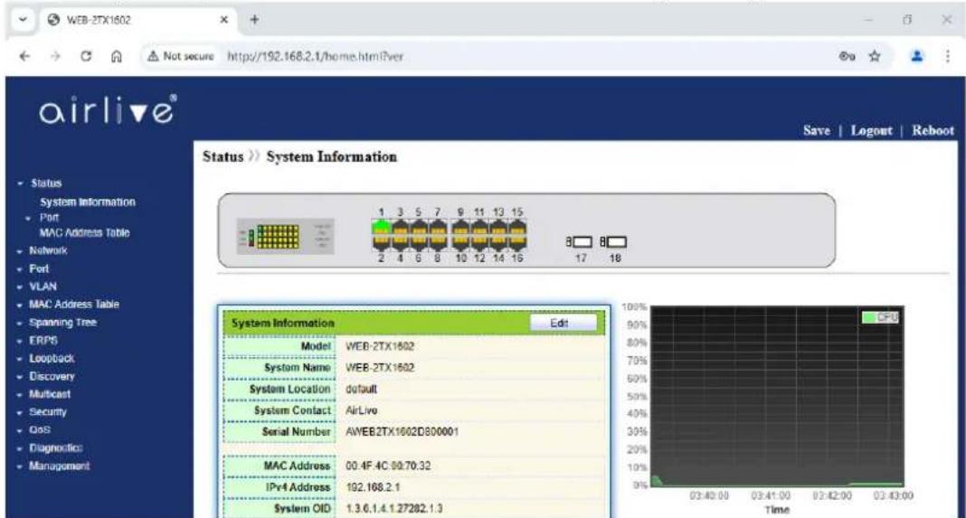Image resolution: width=966 pixels, height=518 pixels.
Task: Open the Management sidebar menu
Action: click(x=59, y=466)
